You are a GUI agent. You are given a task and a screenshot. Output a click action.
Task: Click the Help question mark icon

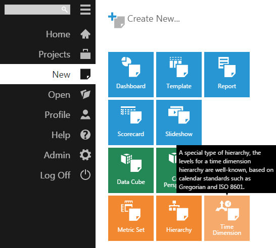coord(85,135)
